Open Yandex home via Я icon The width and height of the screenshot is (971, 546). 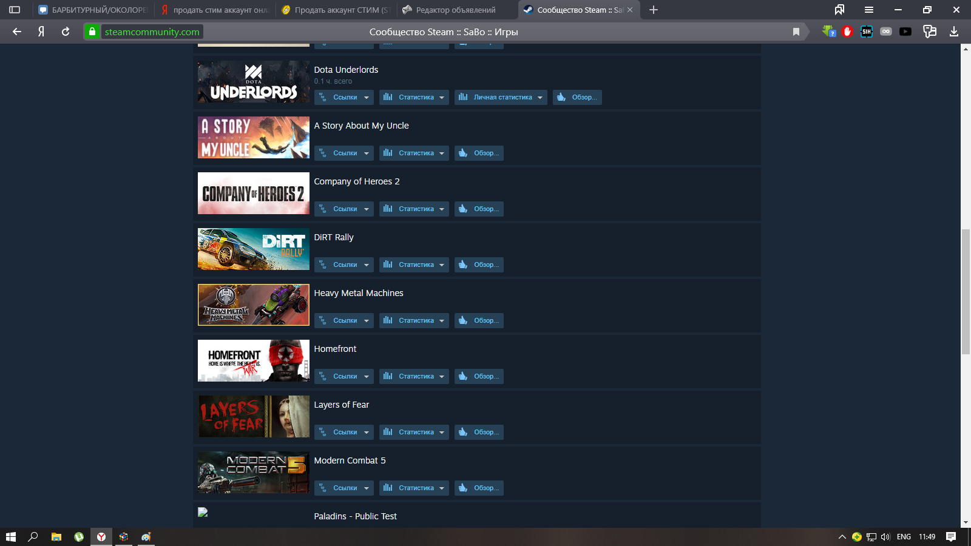41,32
